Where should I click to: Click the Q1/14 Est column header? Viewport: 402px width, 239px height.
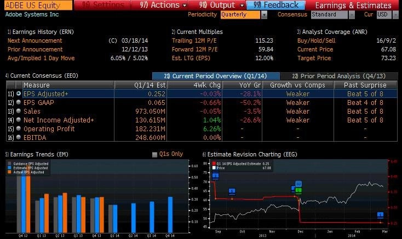tap(141, 85)
